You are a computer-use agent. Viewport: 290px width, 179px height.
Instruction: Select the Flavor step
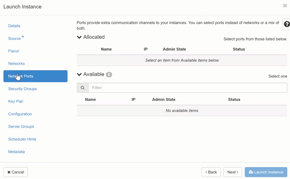click(14, 51)
